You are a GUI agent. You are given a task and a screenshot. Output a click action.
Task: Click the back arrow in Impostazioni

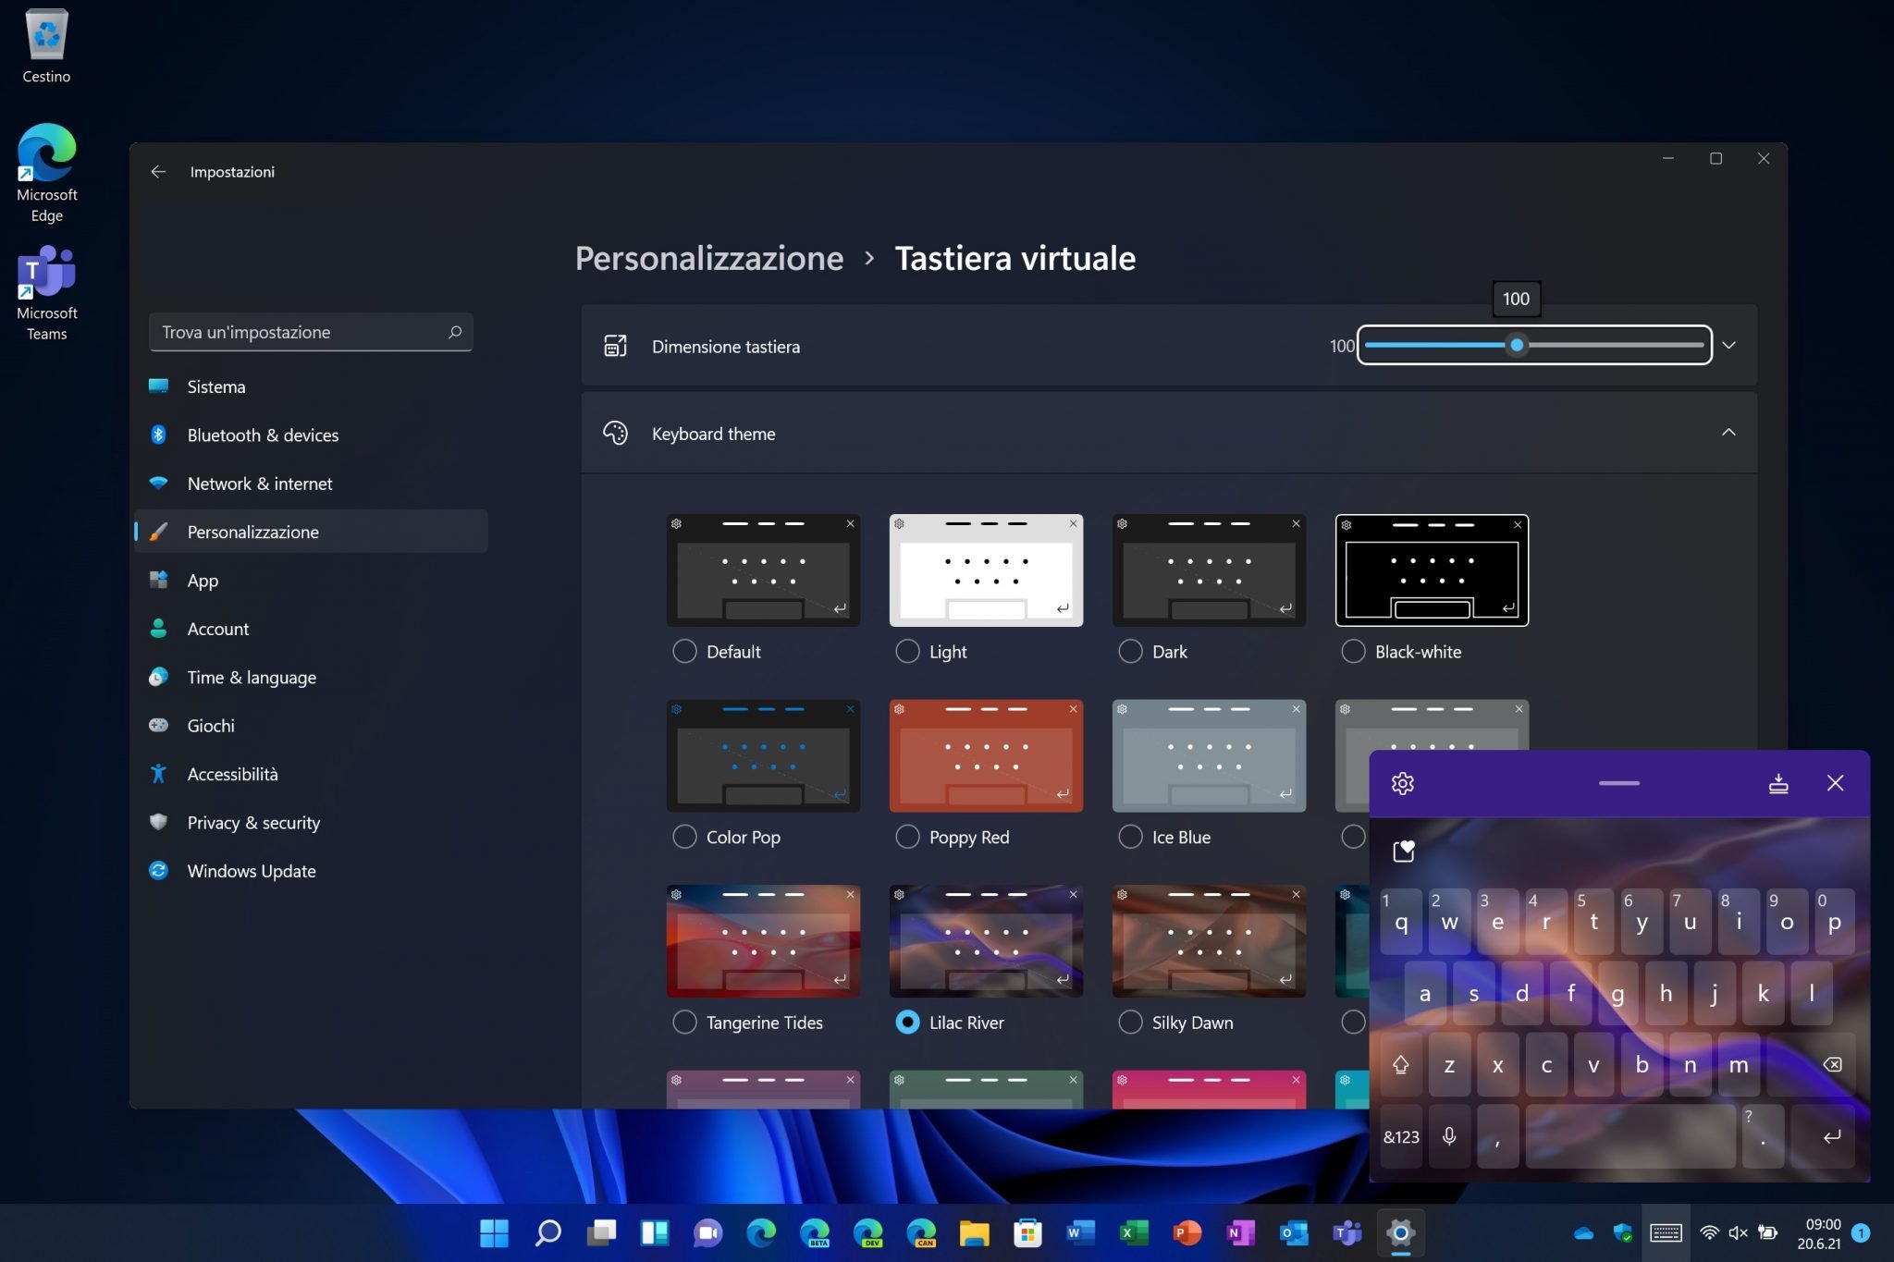[158, 172]
